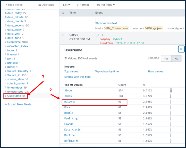
Task: Change the 50 Per Page setting
Action: 105,5
